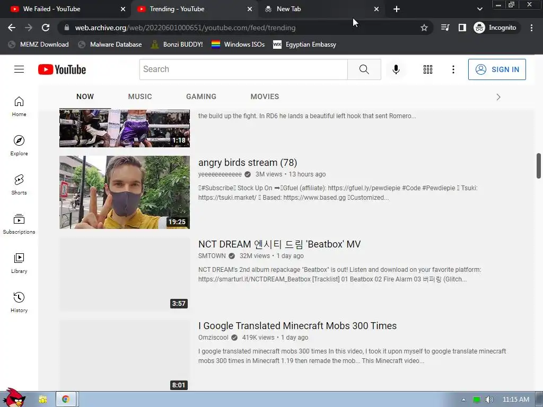View site information padlock icon
Image resolution: width=543 pixels, height=407 pixels.
coord(67,28)
